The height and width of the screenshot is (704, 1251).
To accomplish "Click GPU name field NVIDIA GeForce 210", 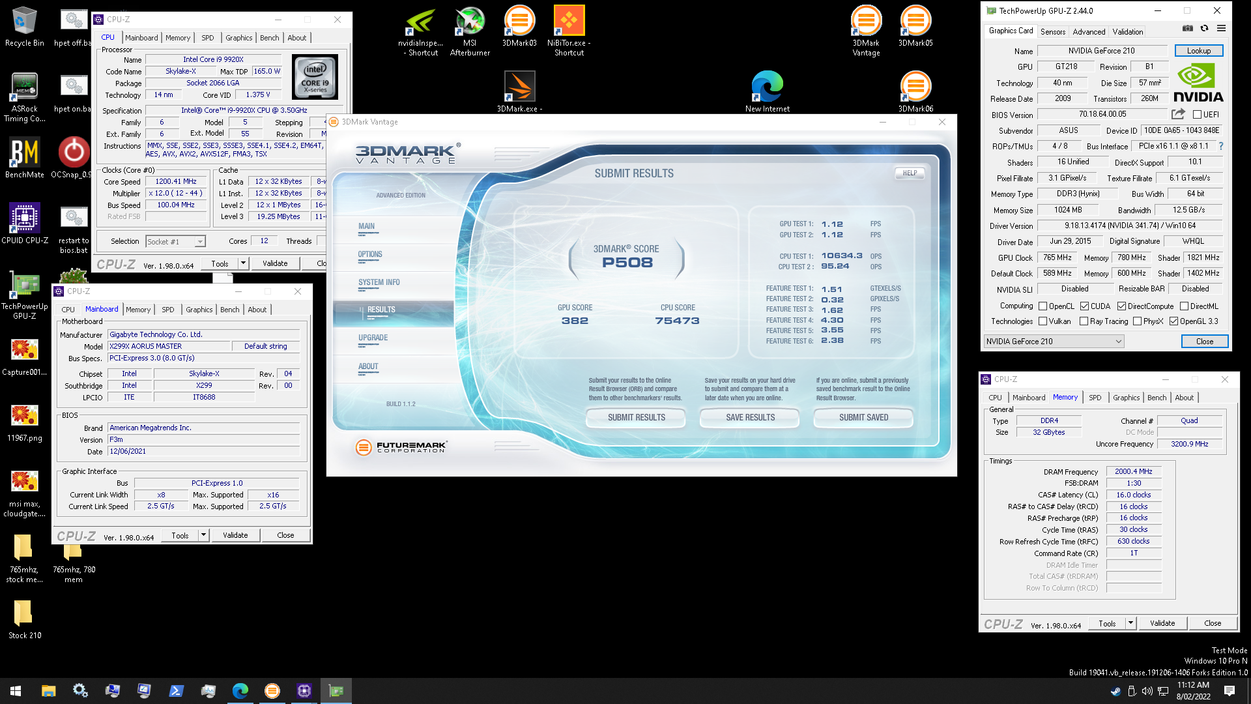I will click(x=1101, y=51).
